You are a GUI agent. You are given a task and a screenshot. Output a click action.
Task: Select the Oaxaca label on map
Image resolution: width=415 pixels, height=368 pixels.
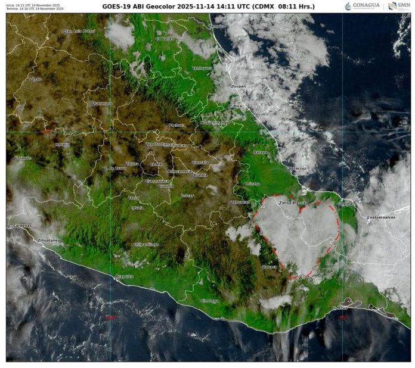click(270, 267)
